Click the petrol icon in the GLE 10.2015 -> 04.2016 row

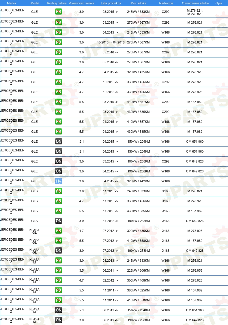pyautogui.click(x=59, y=42)
